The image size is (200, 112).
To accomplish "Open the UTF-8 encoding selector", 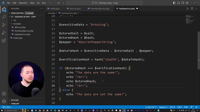I will tap(172, 107).
